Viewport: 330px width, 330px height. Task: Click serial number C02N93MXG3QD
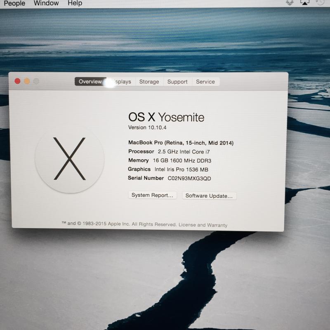coord(189,179)
